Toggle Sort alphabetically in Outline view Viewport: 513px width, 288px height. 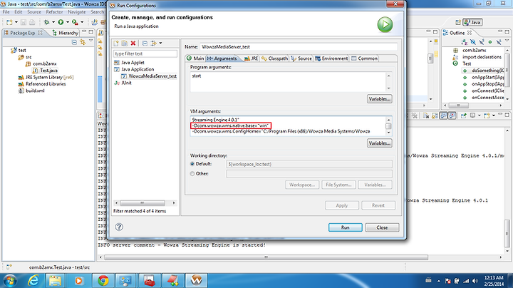coord(465,42)
